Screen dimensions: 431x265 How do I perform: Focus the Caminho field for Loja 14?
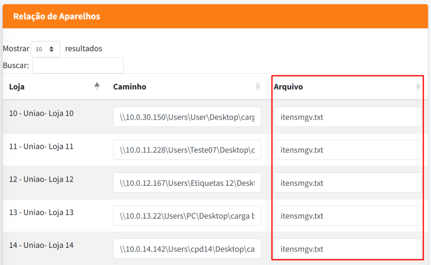(x=187, y=249)
